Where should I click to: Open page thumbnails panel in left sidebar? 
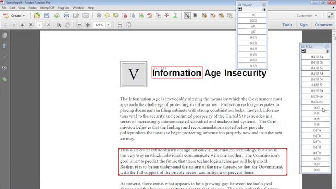point(5,35)
